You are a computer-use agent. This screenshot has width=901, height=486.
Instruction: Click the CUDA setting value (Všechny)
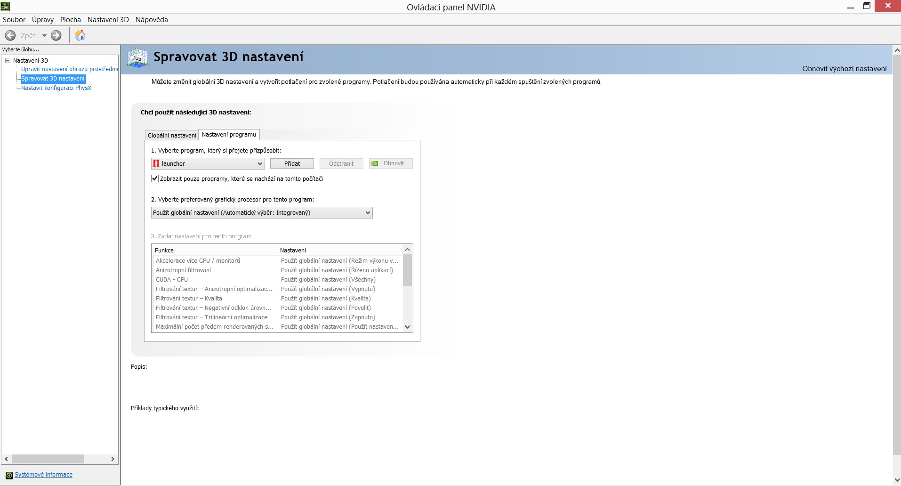pyautogui.click(x=328, y=279)
